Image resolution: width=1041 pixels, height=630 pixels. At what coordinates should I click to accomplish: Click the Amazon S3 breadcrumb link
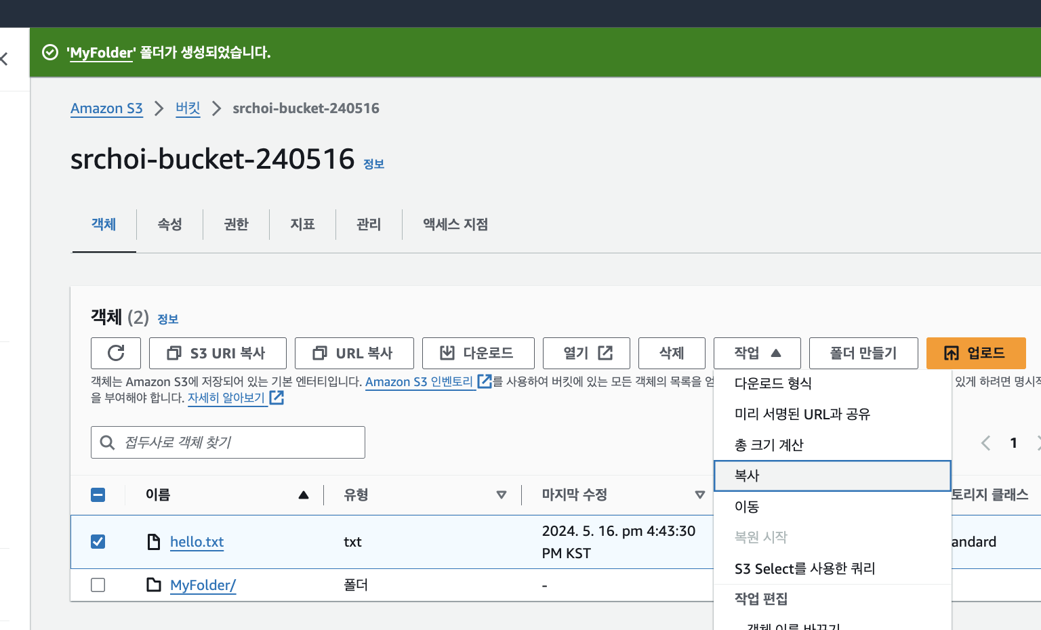coord(106,108)
